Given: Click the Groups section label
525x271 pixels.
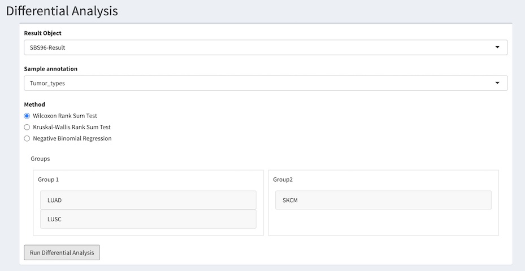Looking at the screenshot, I should coord(40,159).
